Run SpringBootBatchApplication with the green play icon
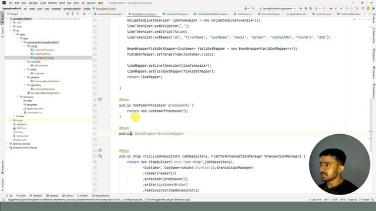 [301, 8]
